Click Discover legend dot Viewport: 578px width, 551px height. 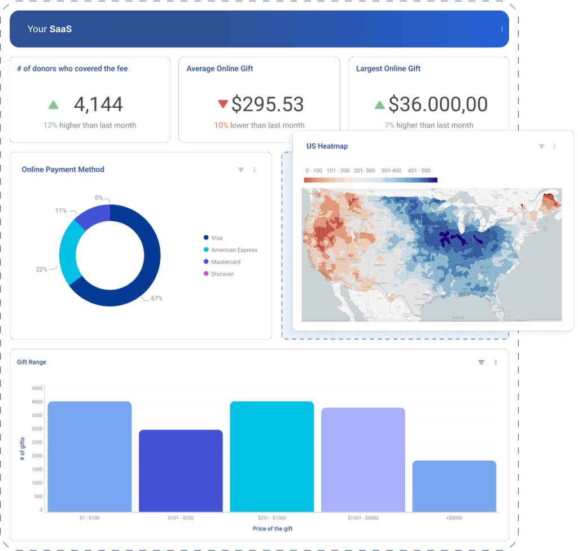coord(206,274)
